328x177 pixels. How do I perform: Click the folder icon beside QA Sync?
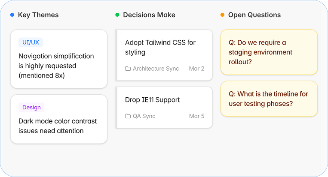coord(128,116)
